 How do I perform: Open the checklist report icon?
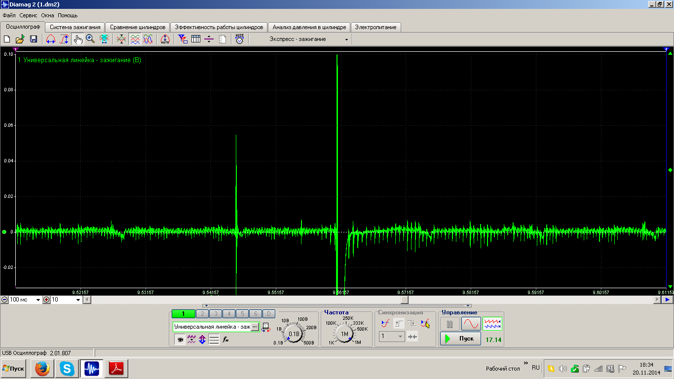point(223,39)
